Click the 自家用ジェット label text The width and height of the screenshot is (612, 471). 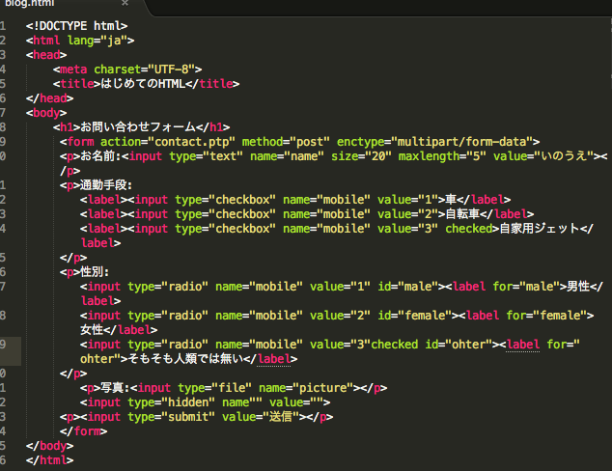tap(540, 229)
